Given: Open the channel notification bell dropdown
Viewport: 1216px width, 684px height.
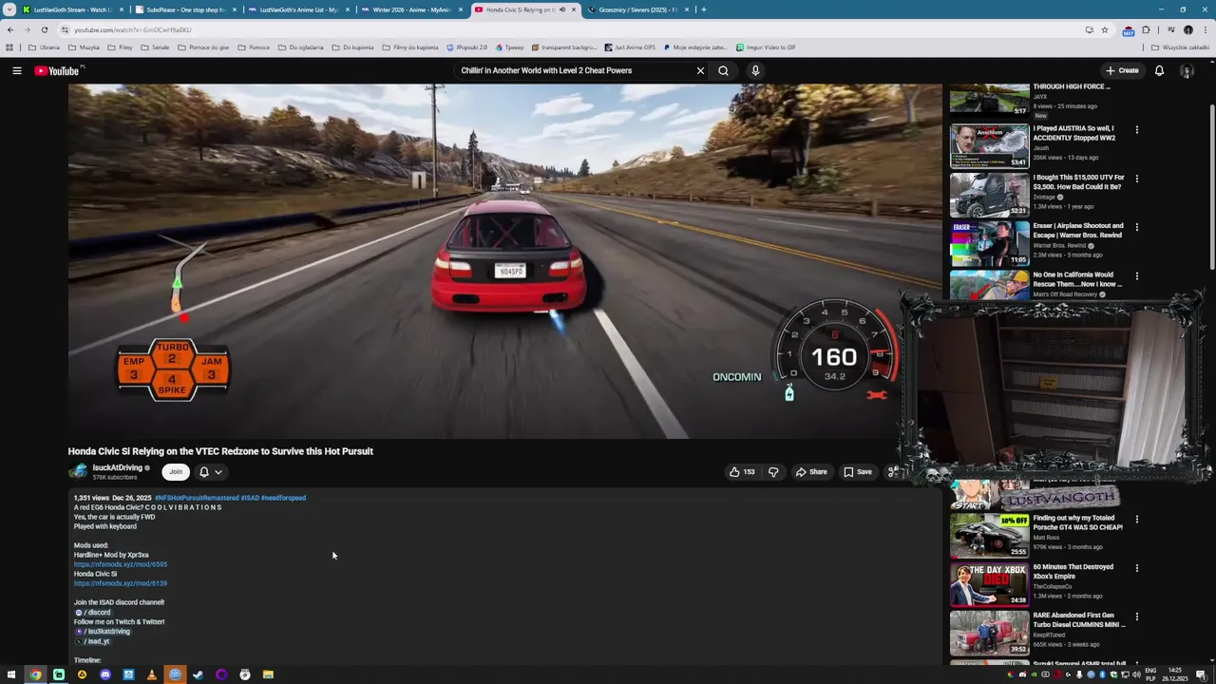Looking at the screenshot, I should (x=210, y=471).
